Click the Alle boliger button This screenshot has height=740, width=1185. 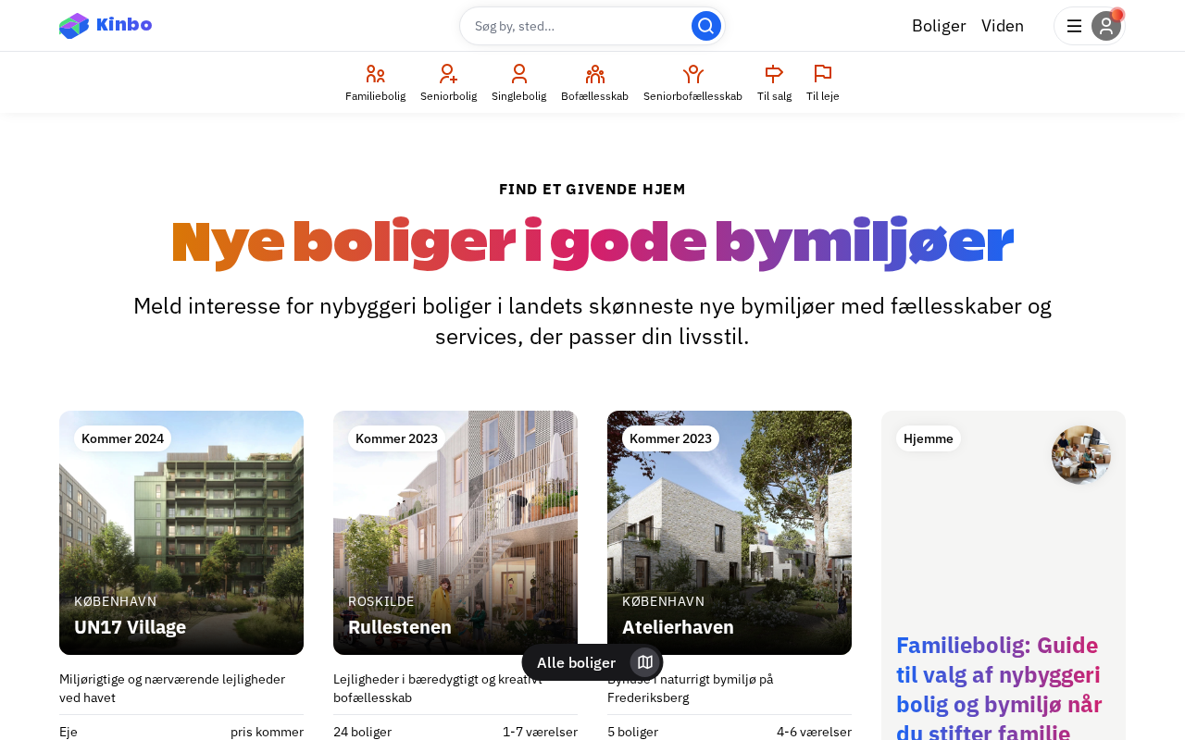pos(576,662)
